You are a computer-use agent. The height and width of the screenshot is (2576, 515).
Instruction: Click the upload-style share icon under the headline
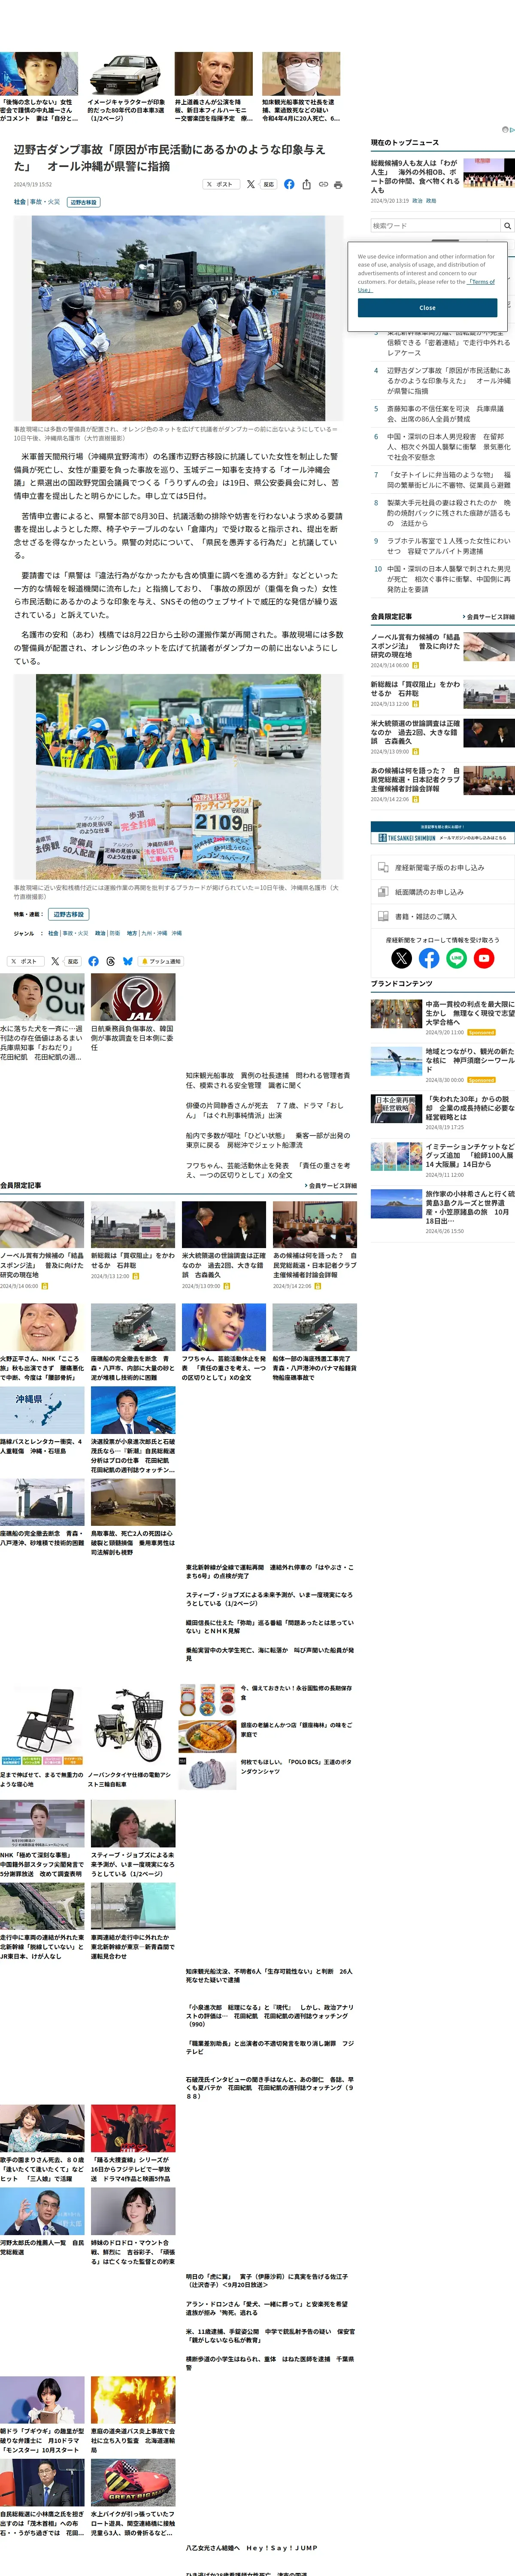pos(306,184)
